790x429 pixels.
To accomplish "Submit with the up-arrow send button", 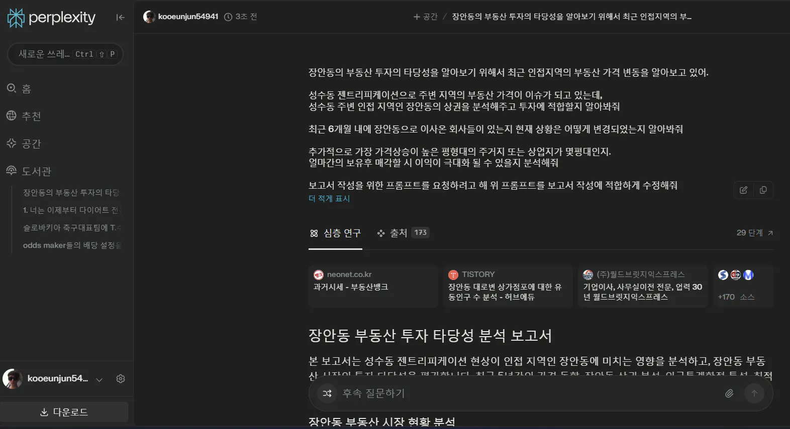I will pos(754,393).
